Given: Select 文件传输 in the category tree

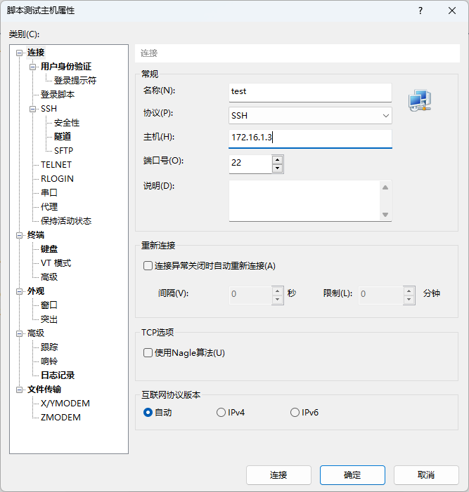Looking at the screenshot, I should point(44,390).
